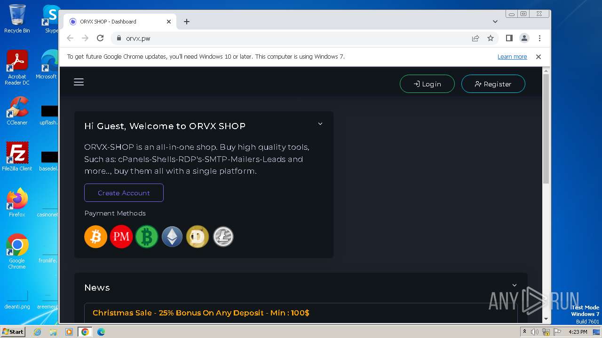Open the Chrome profile icon
The image size is (602, 338).
pos(524,38)
